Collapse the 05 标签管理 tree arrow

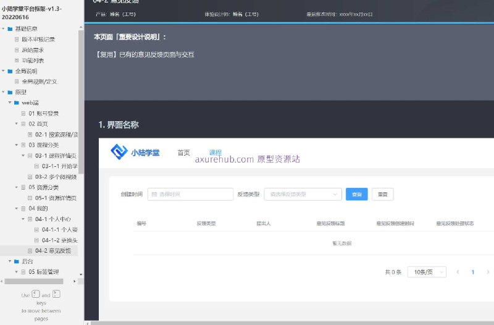(17, 271)
